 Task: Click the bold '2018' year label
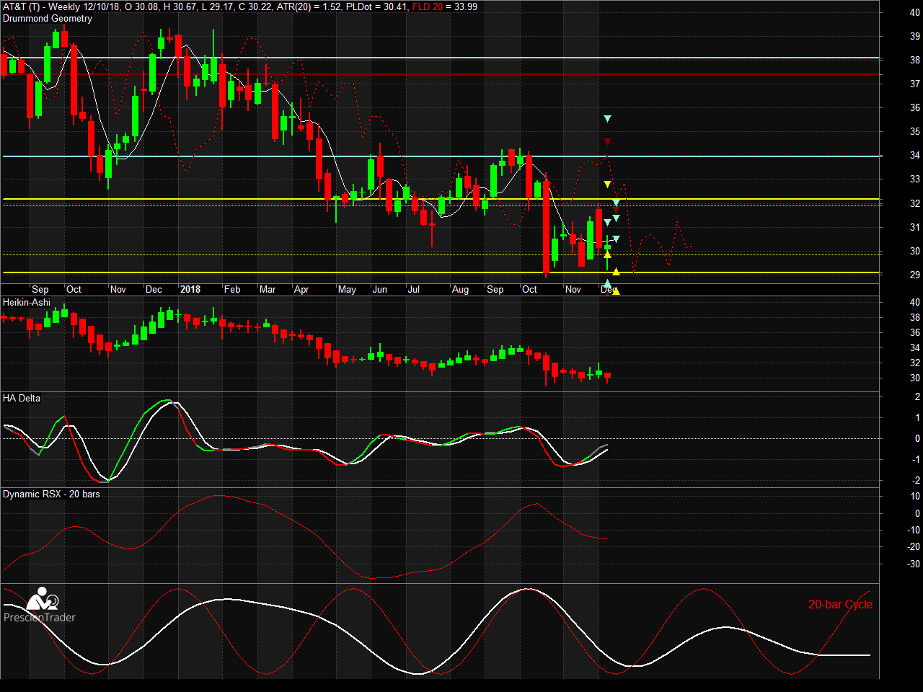coord(190,289)
